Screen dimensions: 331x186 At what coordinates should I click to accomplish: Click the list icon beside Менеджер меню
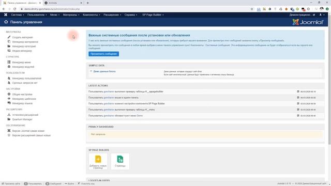[x=9, y=62]
